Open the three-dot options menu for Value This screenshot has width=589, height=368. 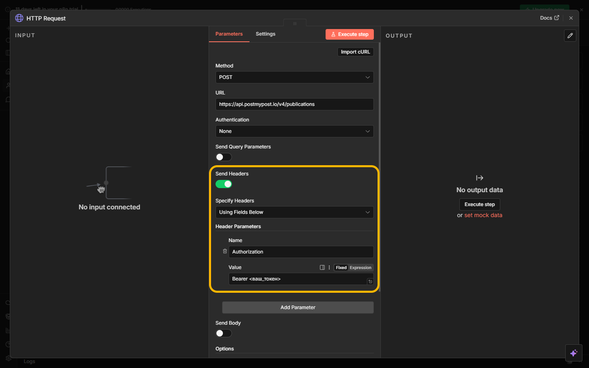[x=329, y=267]
